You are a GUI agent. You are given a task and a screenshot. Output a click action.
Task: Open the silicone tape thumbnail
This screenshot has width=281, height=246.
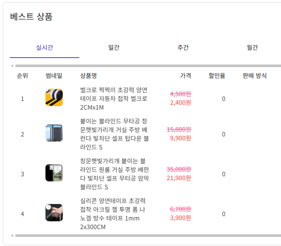[54, 213]
